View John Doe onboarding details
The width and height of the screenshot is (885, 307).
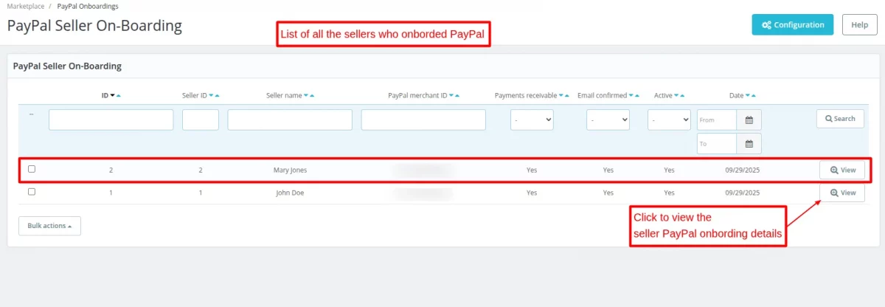click(x=842, y=193)
